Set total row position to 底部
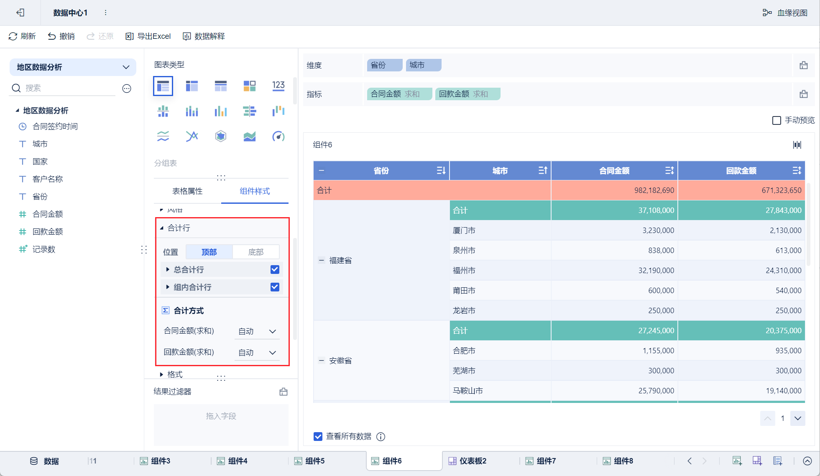Viewport: 820px width, 476px height. (255, 252)
